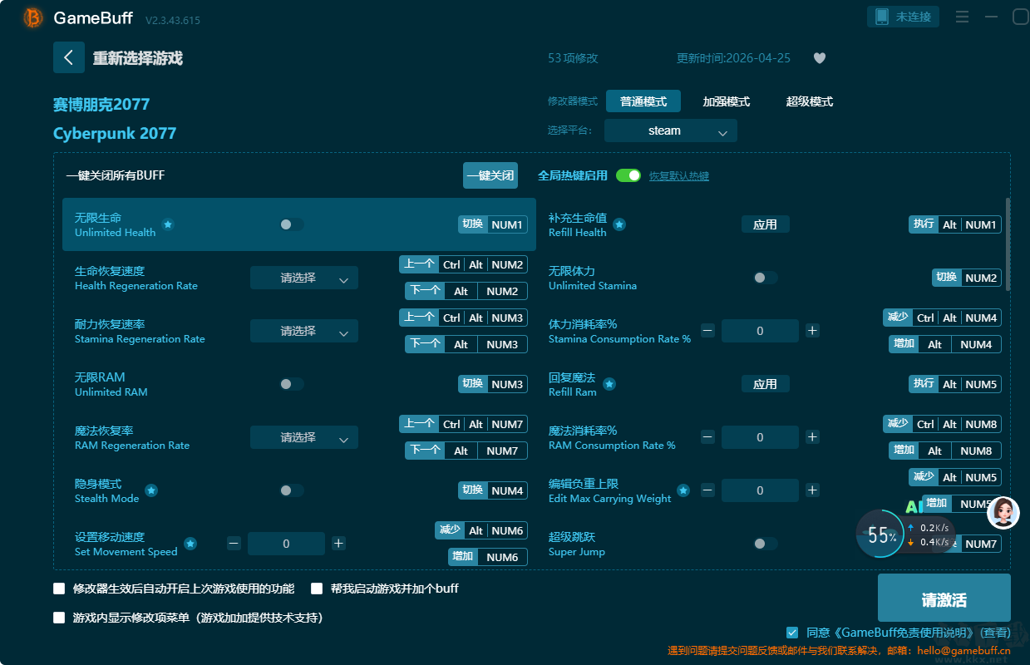Open the (查看) disclaimer view link
Image resolution: width=1030 pixels, height=665 pixels.
point(995,633)
